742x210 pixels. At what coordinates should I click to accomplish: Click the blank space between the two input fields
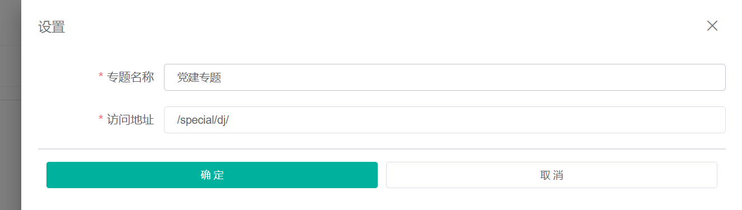[445, 99]
